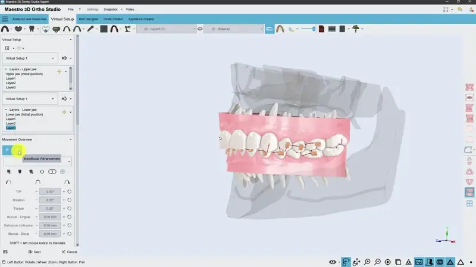Increase Rotation with the plus button
This screenshot has height=267, width=476.
[x=64, y=200]
